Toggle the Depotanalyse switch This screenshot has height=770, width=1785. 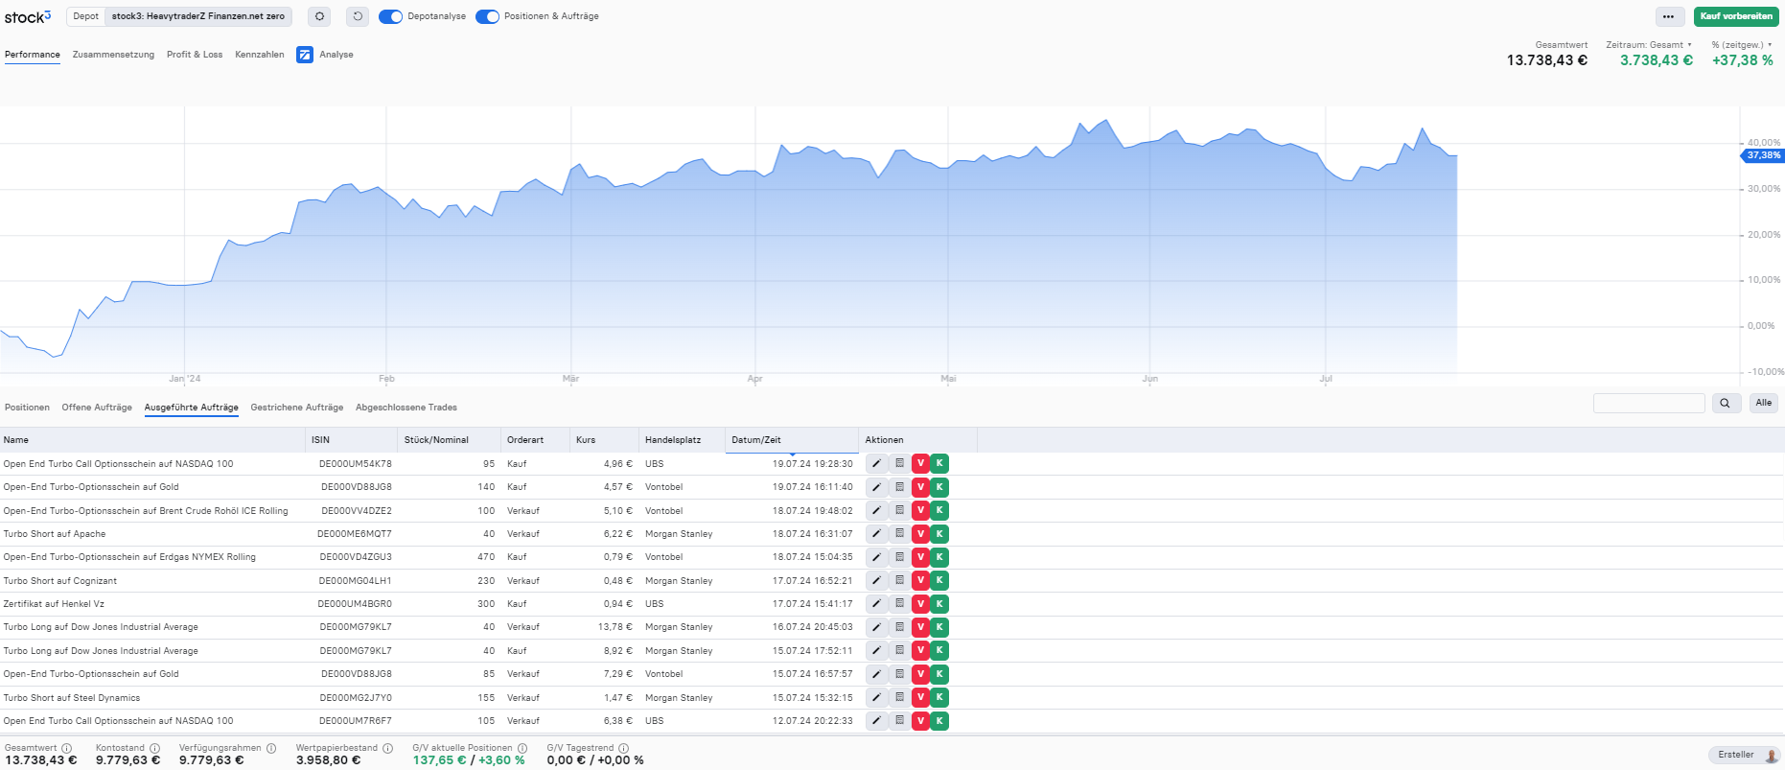click(x=390, y=16)
